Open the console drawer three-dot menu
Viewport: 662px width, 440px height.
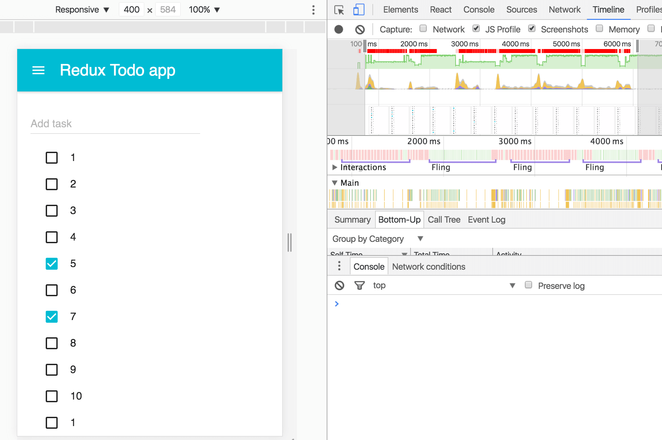pos(339,266)
